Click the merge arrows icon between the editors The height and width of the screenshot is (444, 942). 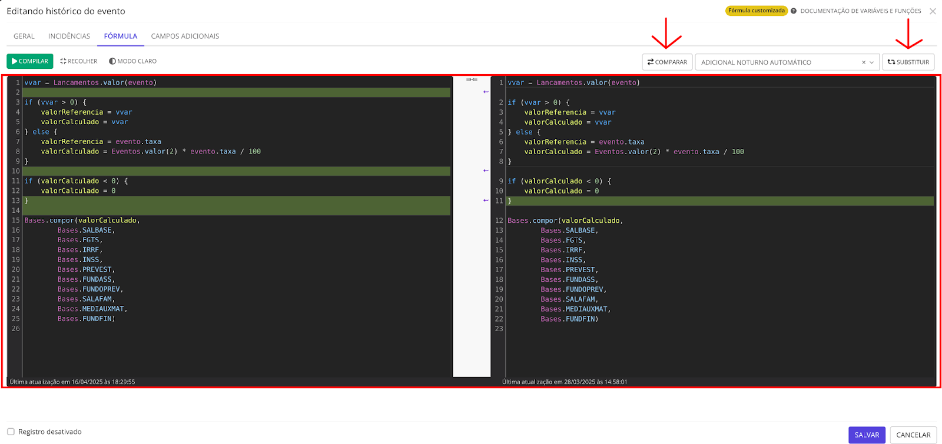[x=472, y=79]
